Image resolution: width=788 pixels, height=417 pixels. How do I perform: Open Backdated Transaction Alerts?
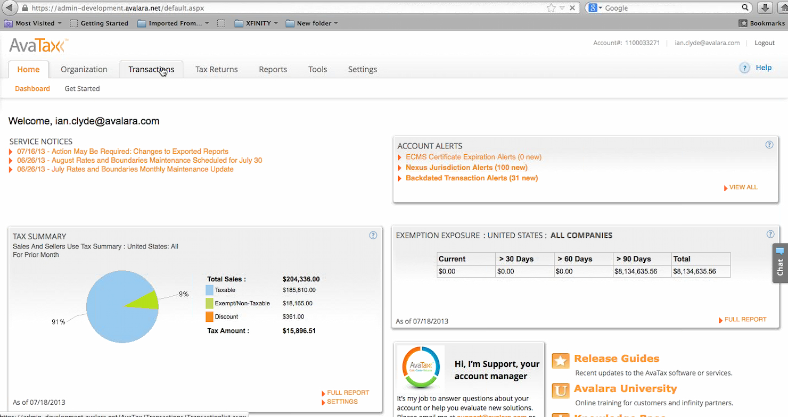point(472,178)
